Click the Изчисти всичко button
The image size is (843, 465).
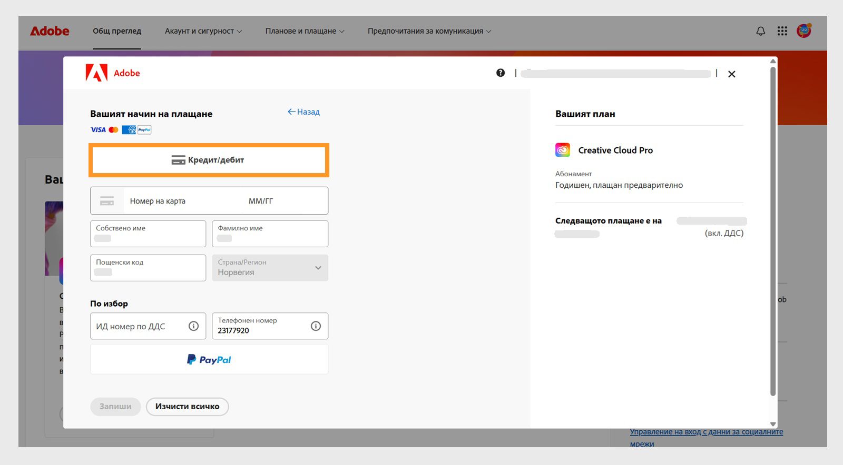click(x=188, y=407)
